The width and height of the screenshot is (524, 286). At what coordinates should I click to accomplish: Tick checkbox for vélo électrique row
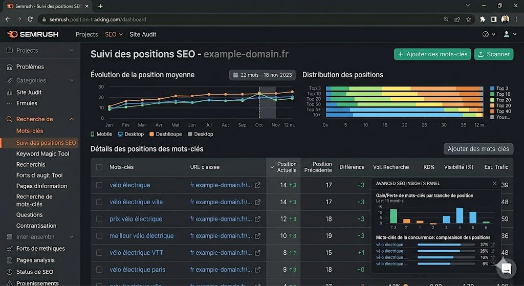[x=99, y=185]
